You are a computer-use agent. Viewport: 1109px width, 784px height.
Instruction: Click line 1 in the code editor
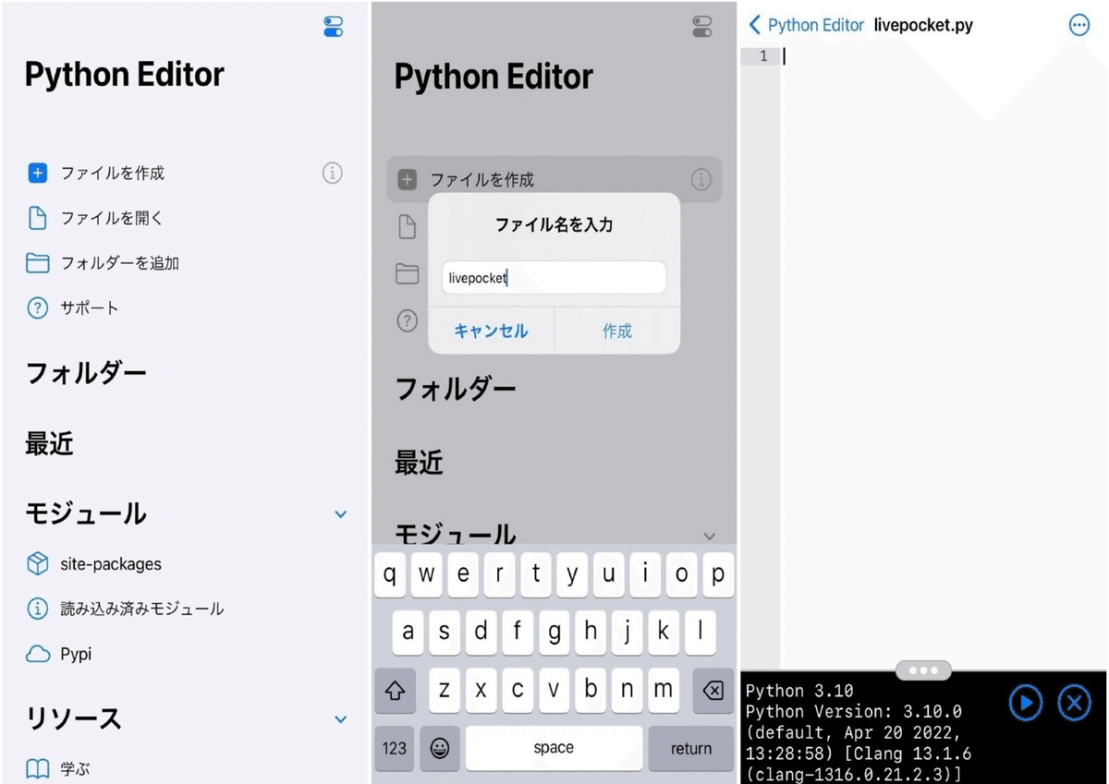(943, 56)
